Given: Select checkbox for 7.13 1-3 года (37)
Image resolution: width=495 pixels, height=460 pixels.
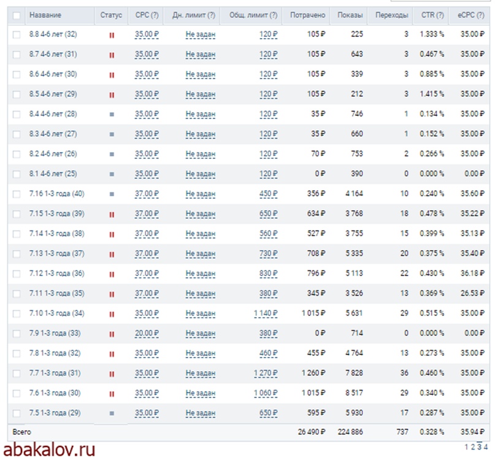Looking at the screenshot, I should pos(17,254).
